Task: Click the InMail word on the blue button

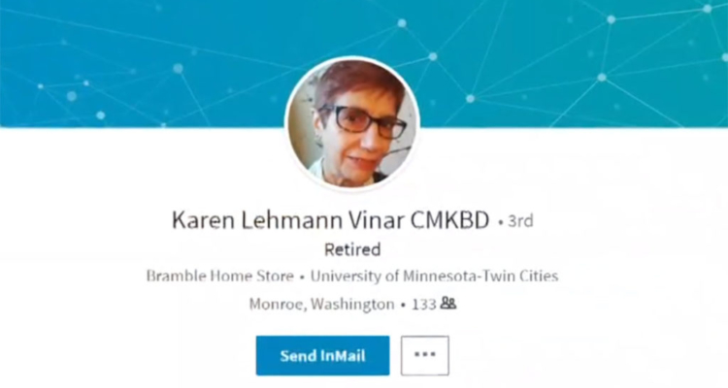Action: click(343, 356)
